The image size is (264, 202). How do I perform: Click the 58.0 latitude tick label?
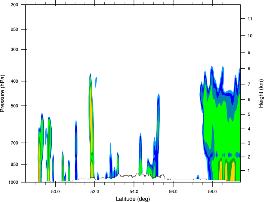212,192
